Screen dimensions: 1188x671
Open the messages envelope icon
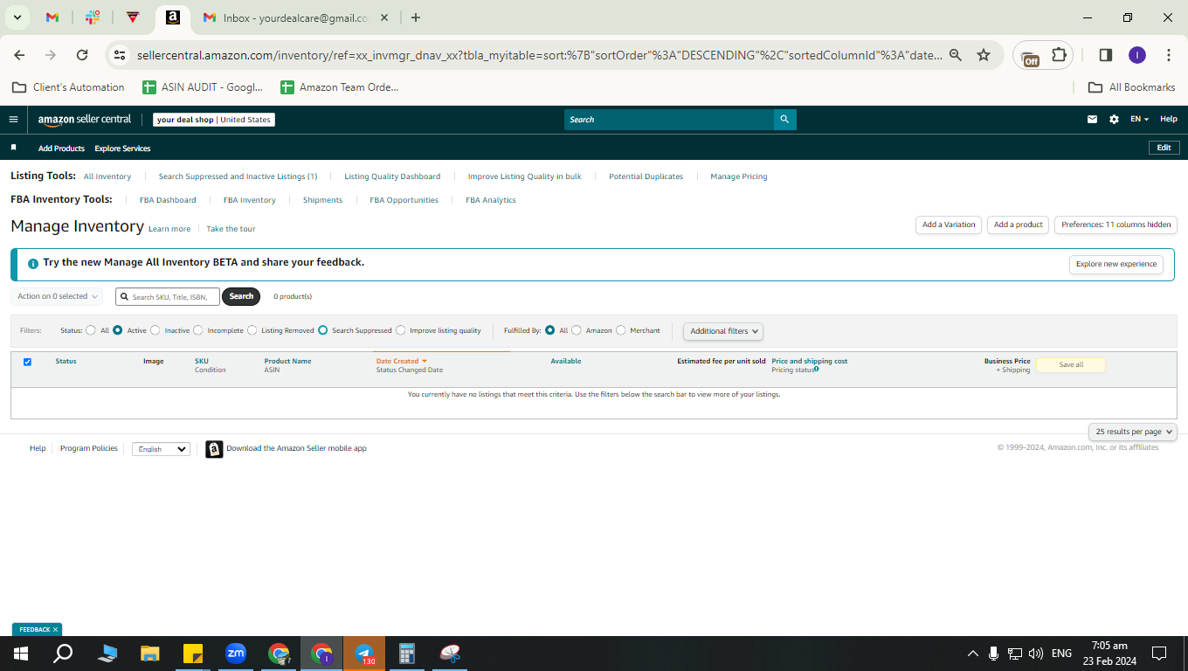click(1092, 120)
